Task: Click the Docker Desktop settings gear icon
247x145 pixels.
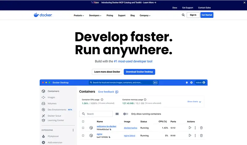Action: pyautogui.click(x=191, y=83)
